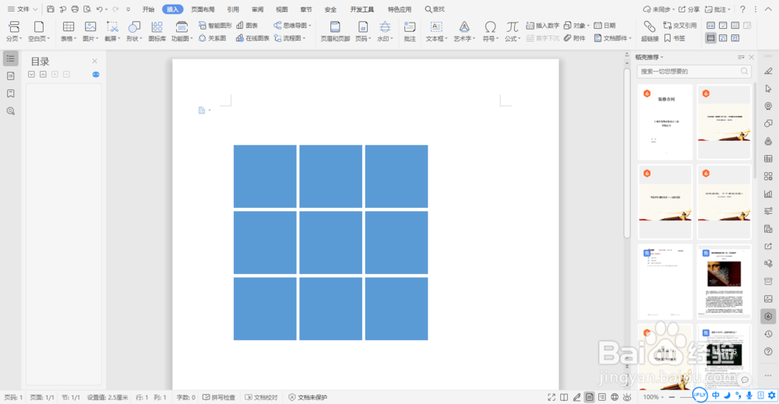779x404 pixels.
Task: Click Document Proofreading (文档校对) in status bar
Action: click(x=261, y=397)
